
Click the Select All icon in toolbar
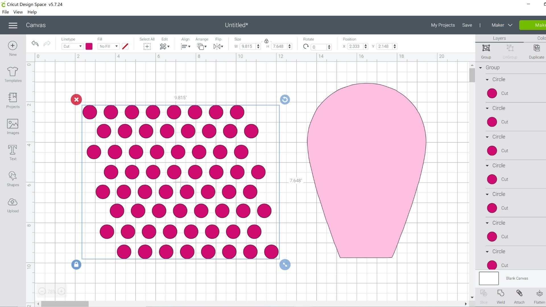click(x=147, y=46)
